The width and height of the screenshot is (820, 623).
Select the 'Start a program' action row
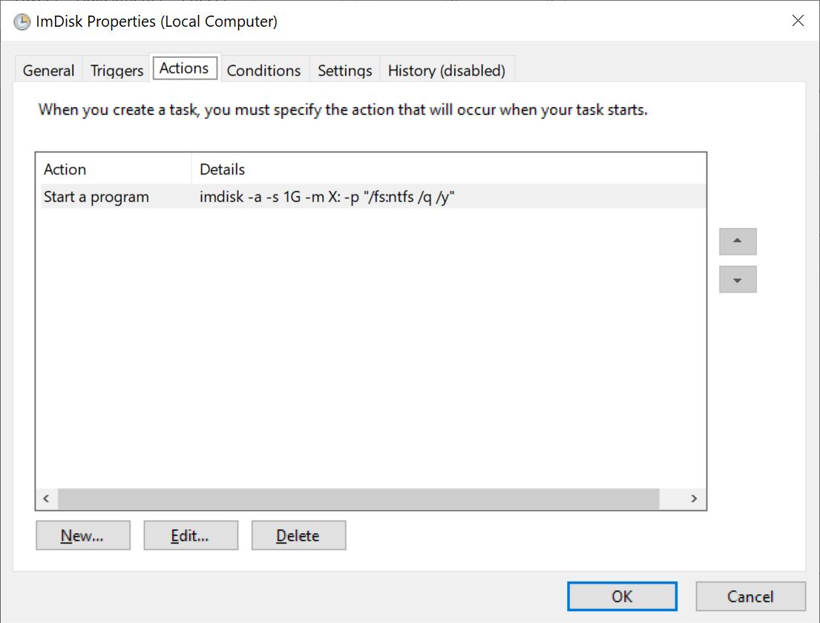[x=373, y=197]
